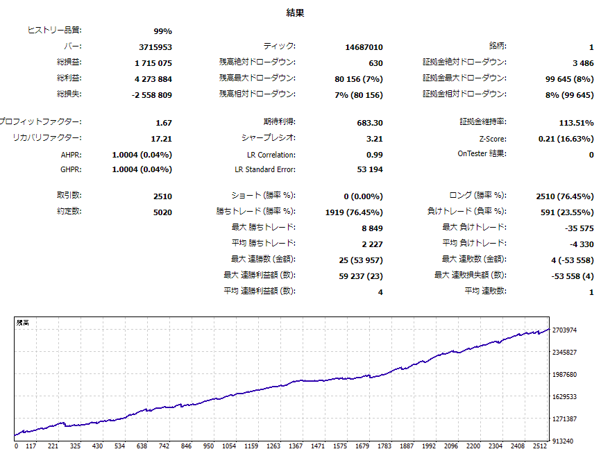Click the 総損益 value 1 715 075
Screen dimensions: 601x456
(153, 63)
